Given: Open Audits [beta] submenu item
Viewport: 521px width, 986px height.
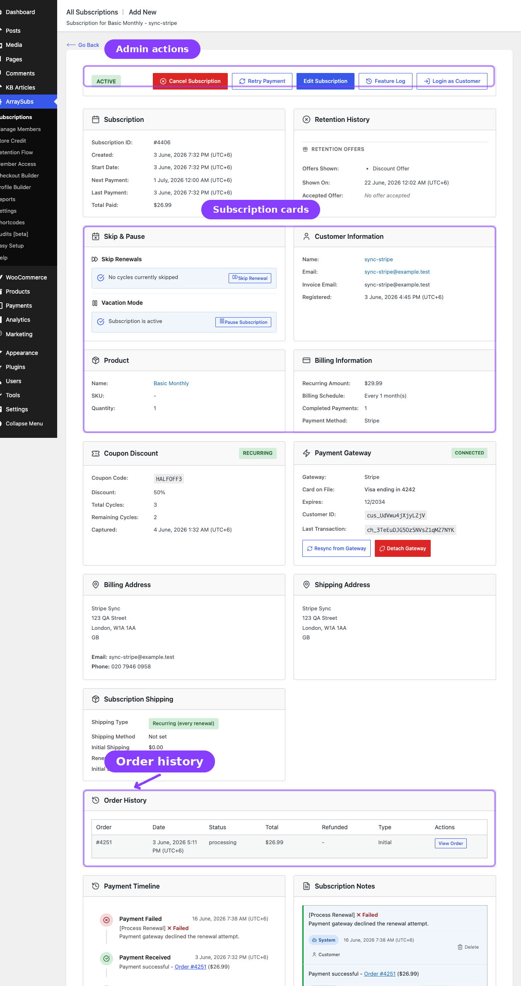Looking at the screenshot, I should (29, 234).
